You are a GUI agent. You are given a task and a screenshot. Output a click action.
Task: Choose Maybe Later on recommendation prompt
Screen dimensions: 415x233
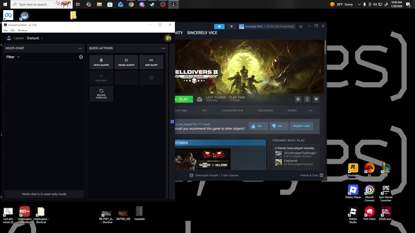click(302, 126)
